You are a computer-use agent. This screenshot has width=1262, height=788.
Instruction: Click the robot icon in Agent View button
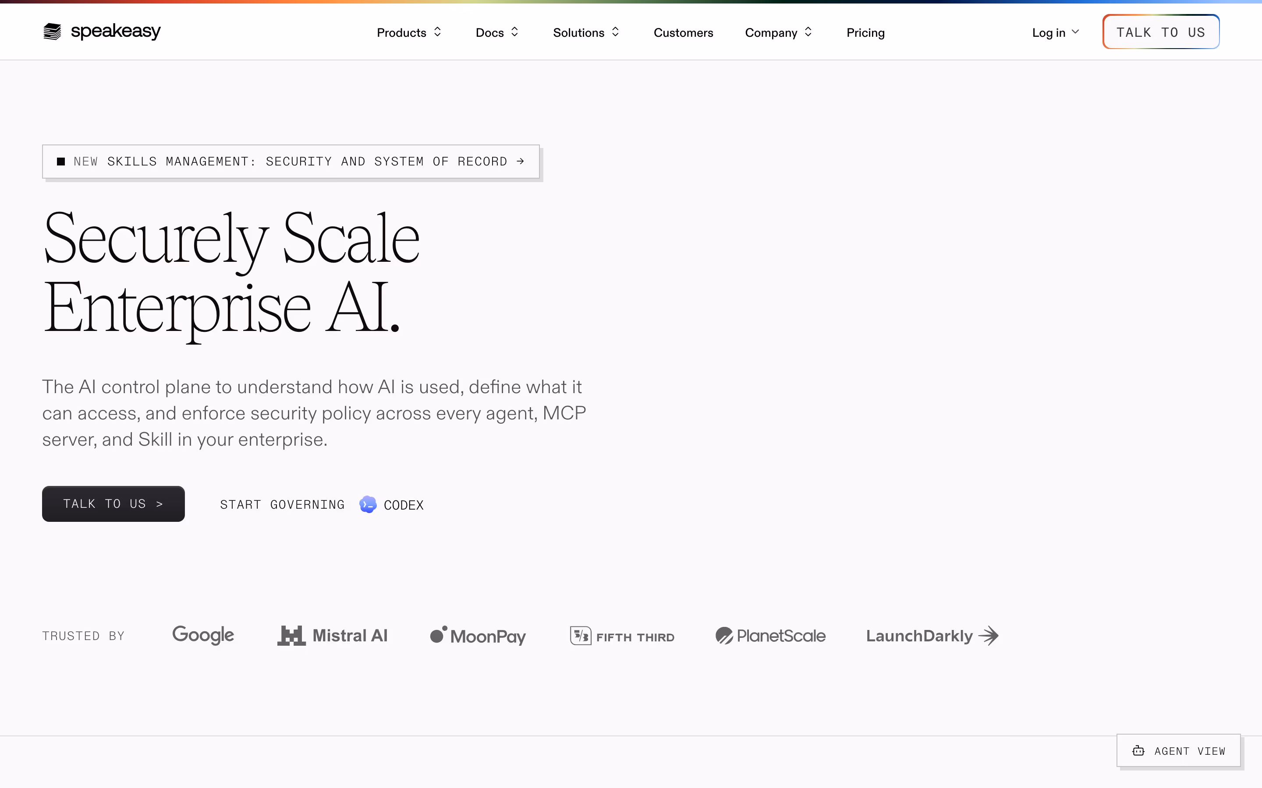(x=1138, y=751)
